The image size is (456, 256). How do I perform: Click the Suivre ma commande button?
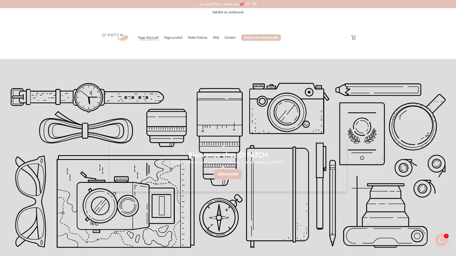pos(261,38)
